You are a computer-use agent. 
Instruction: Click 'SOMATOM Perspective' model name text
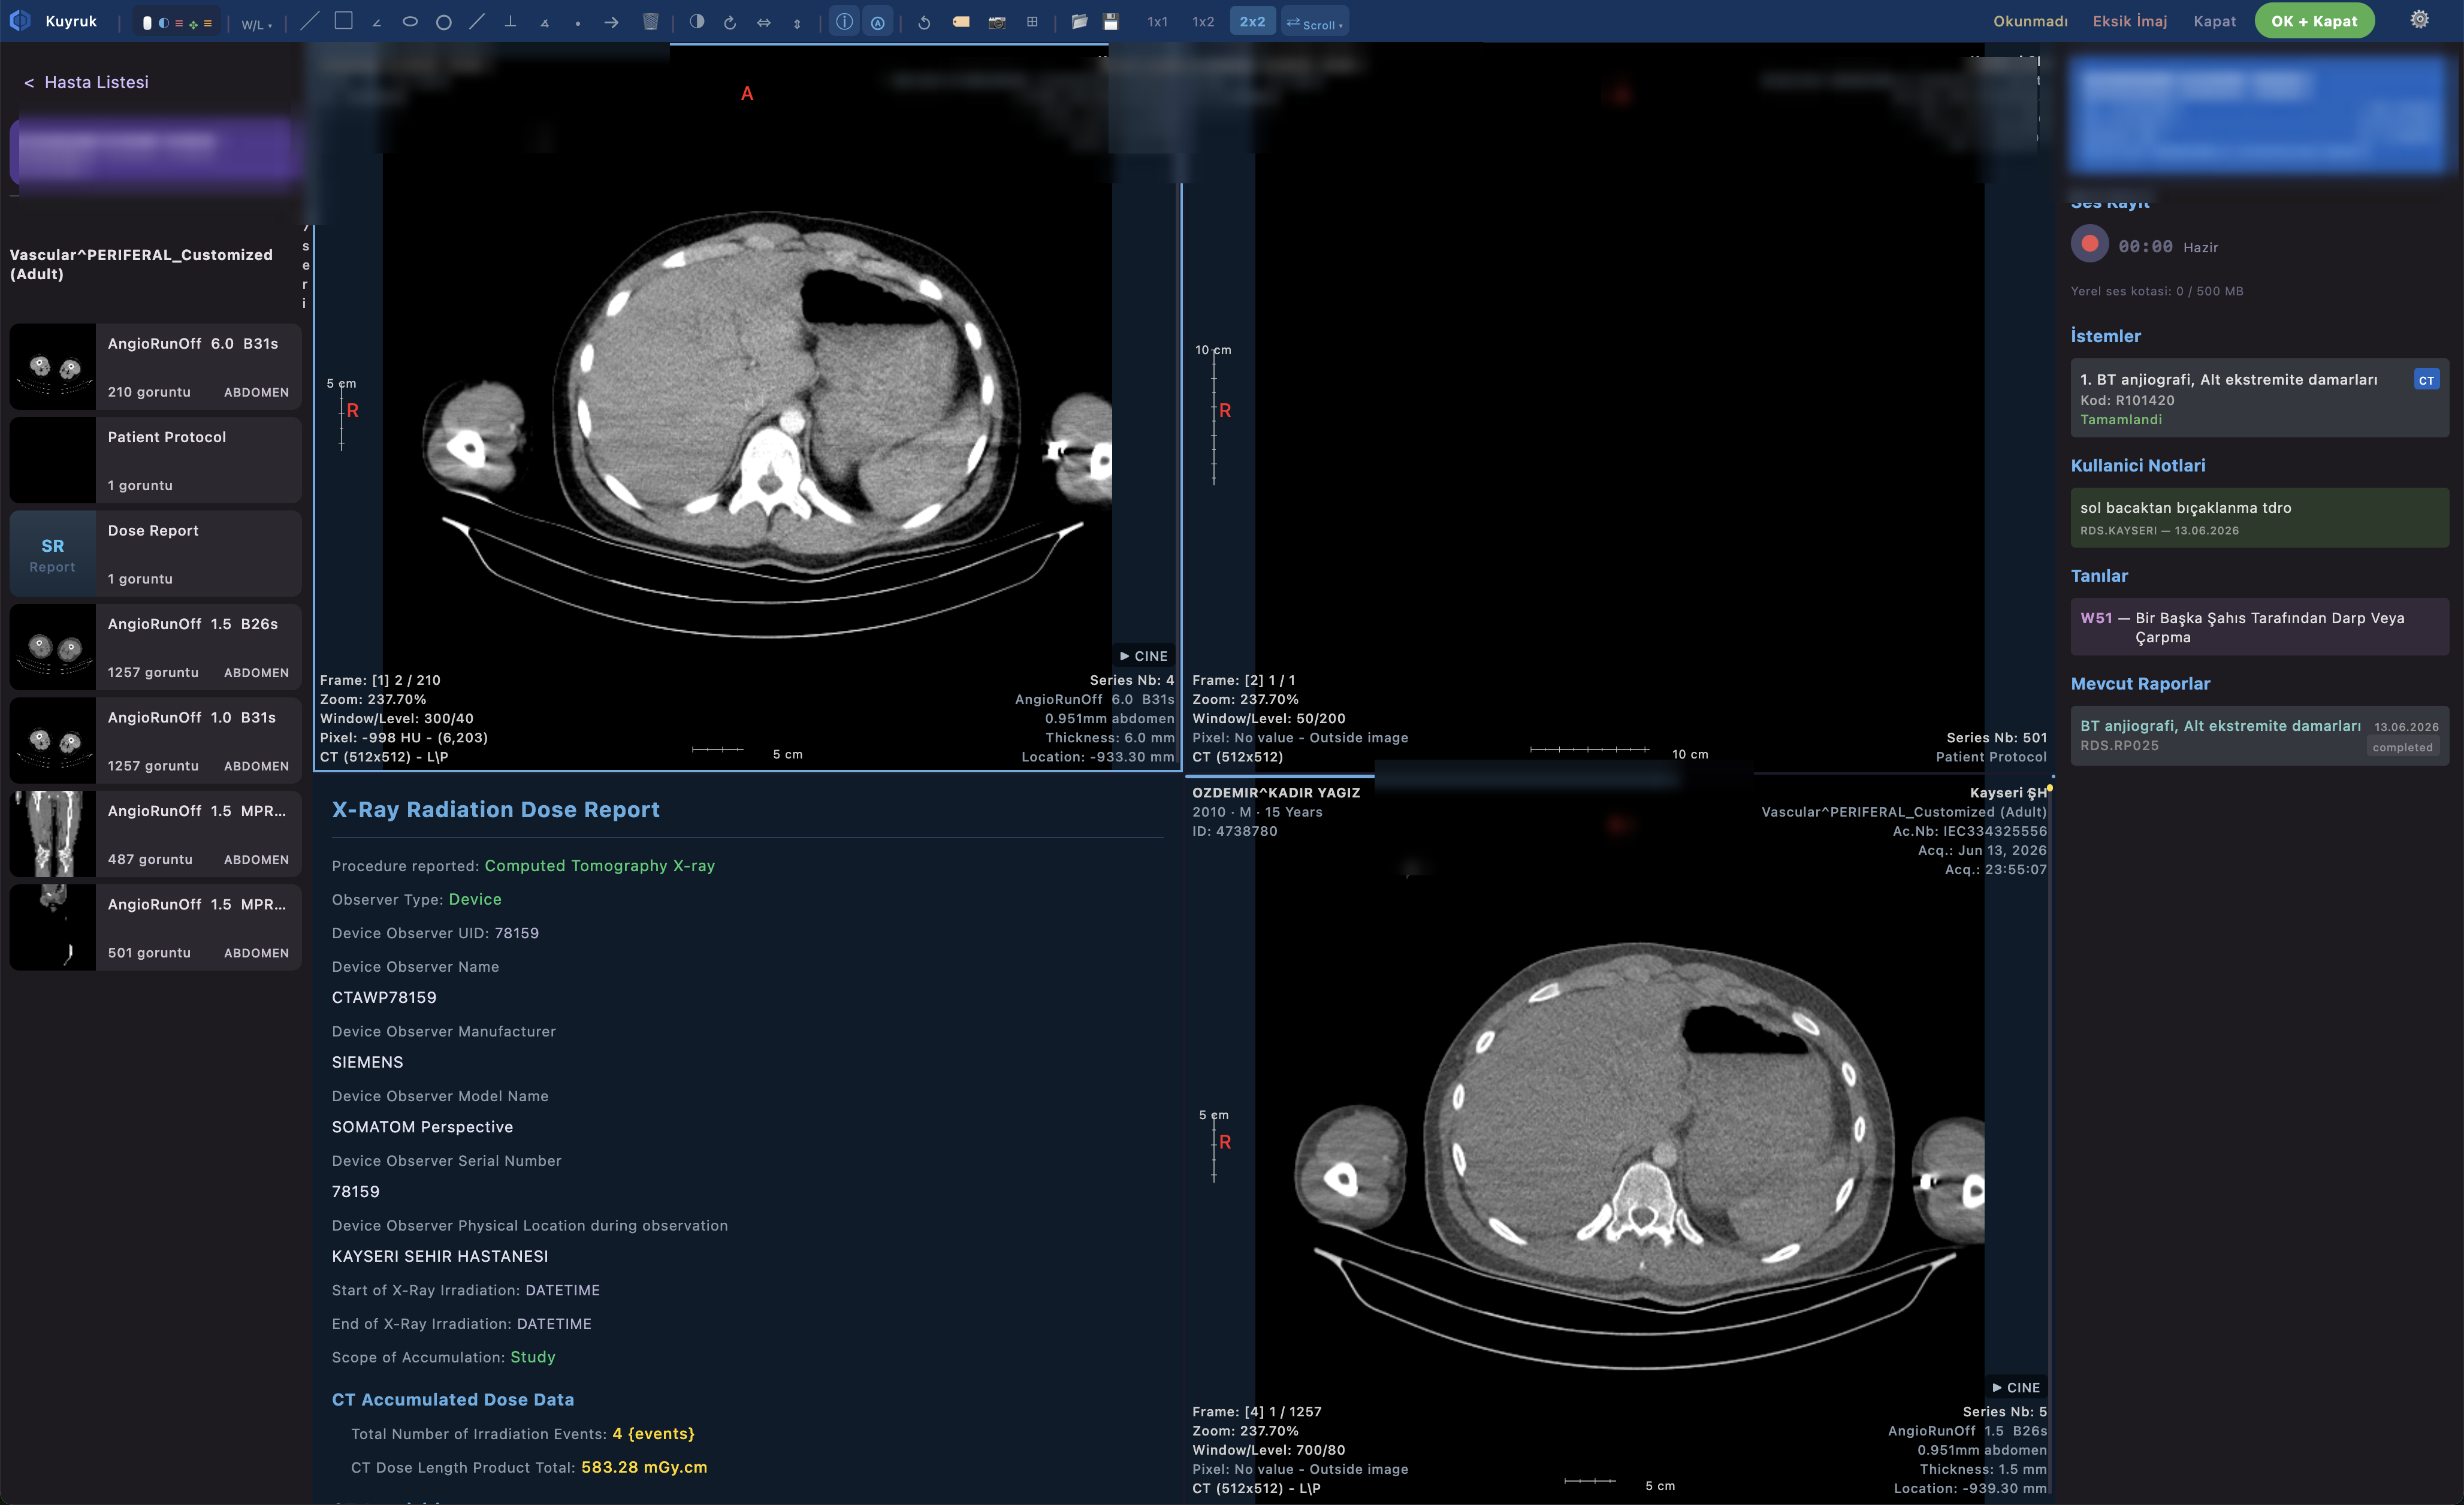[422, 1127]
